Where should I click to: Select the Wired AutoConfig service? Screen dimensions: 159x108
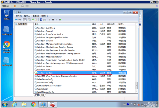click(x=80, y=79)
